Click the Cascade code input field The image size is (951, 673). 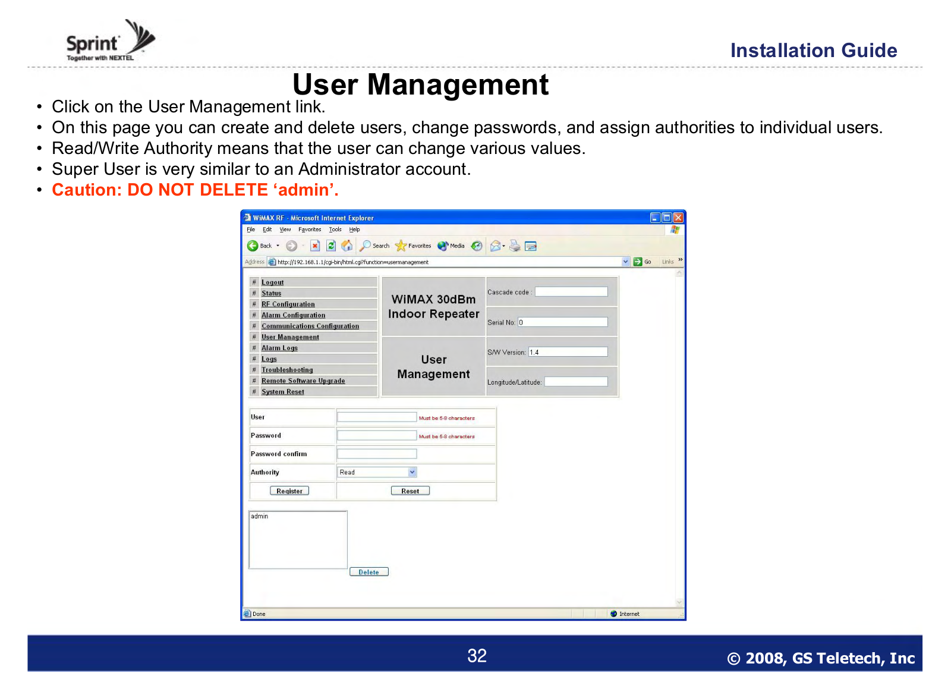pos(571,292)
